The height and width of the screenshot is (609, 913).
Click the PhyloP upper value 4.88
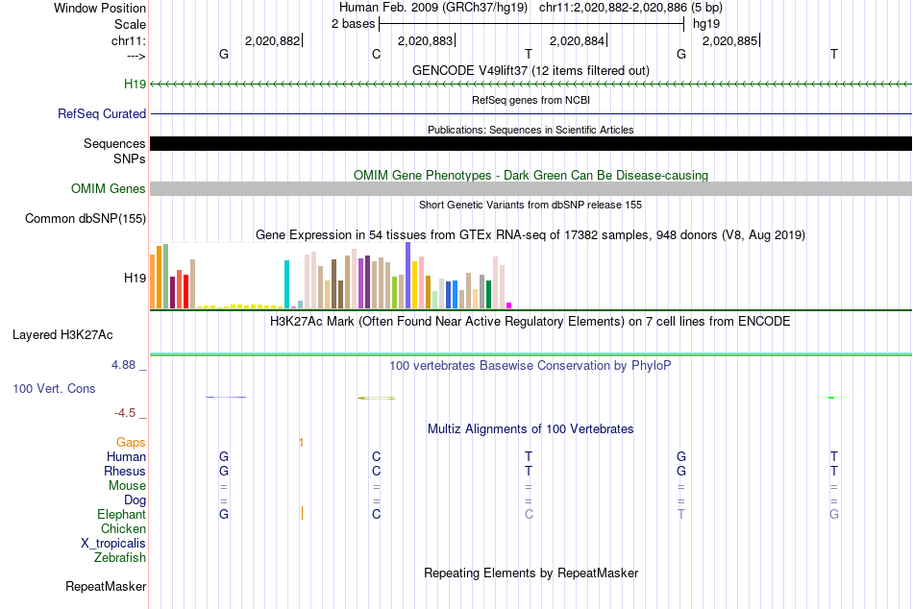(x=123, y=365)
